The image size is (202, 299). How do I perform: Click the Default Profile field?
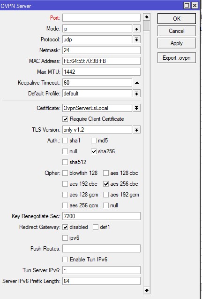tap(97, 94)
